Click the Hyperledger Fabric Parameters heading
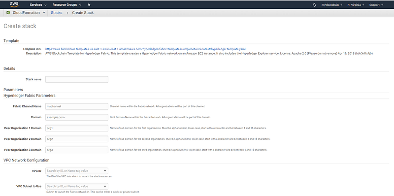Screen dimensions: 394x196 pyautogui.click(x=30, y=96)
